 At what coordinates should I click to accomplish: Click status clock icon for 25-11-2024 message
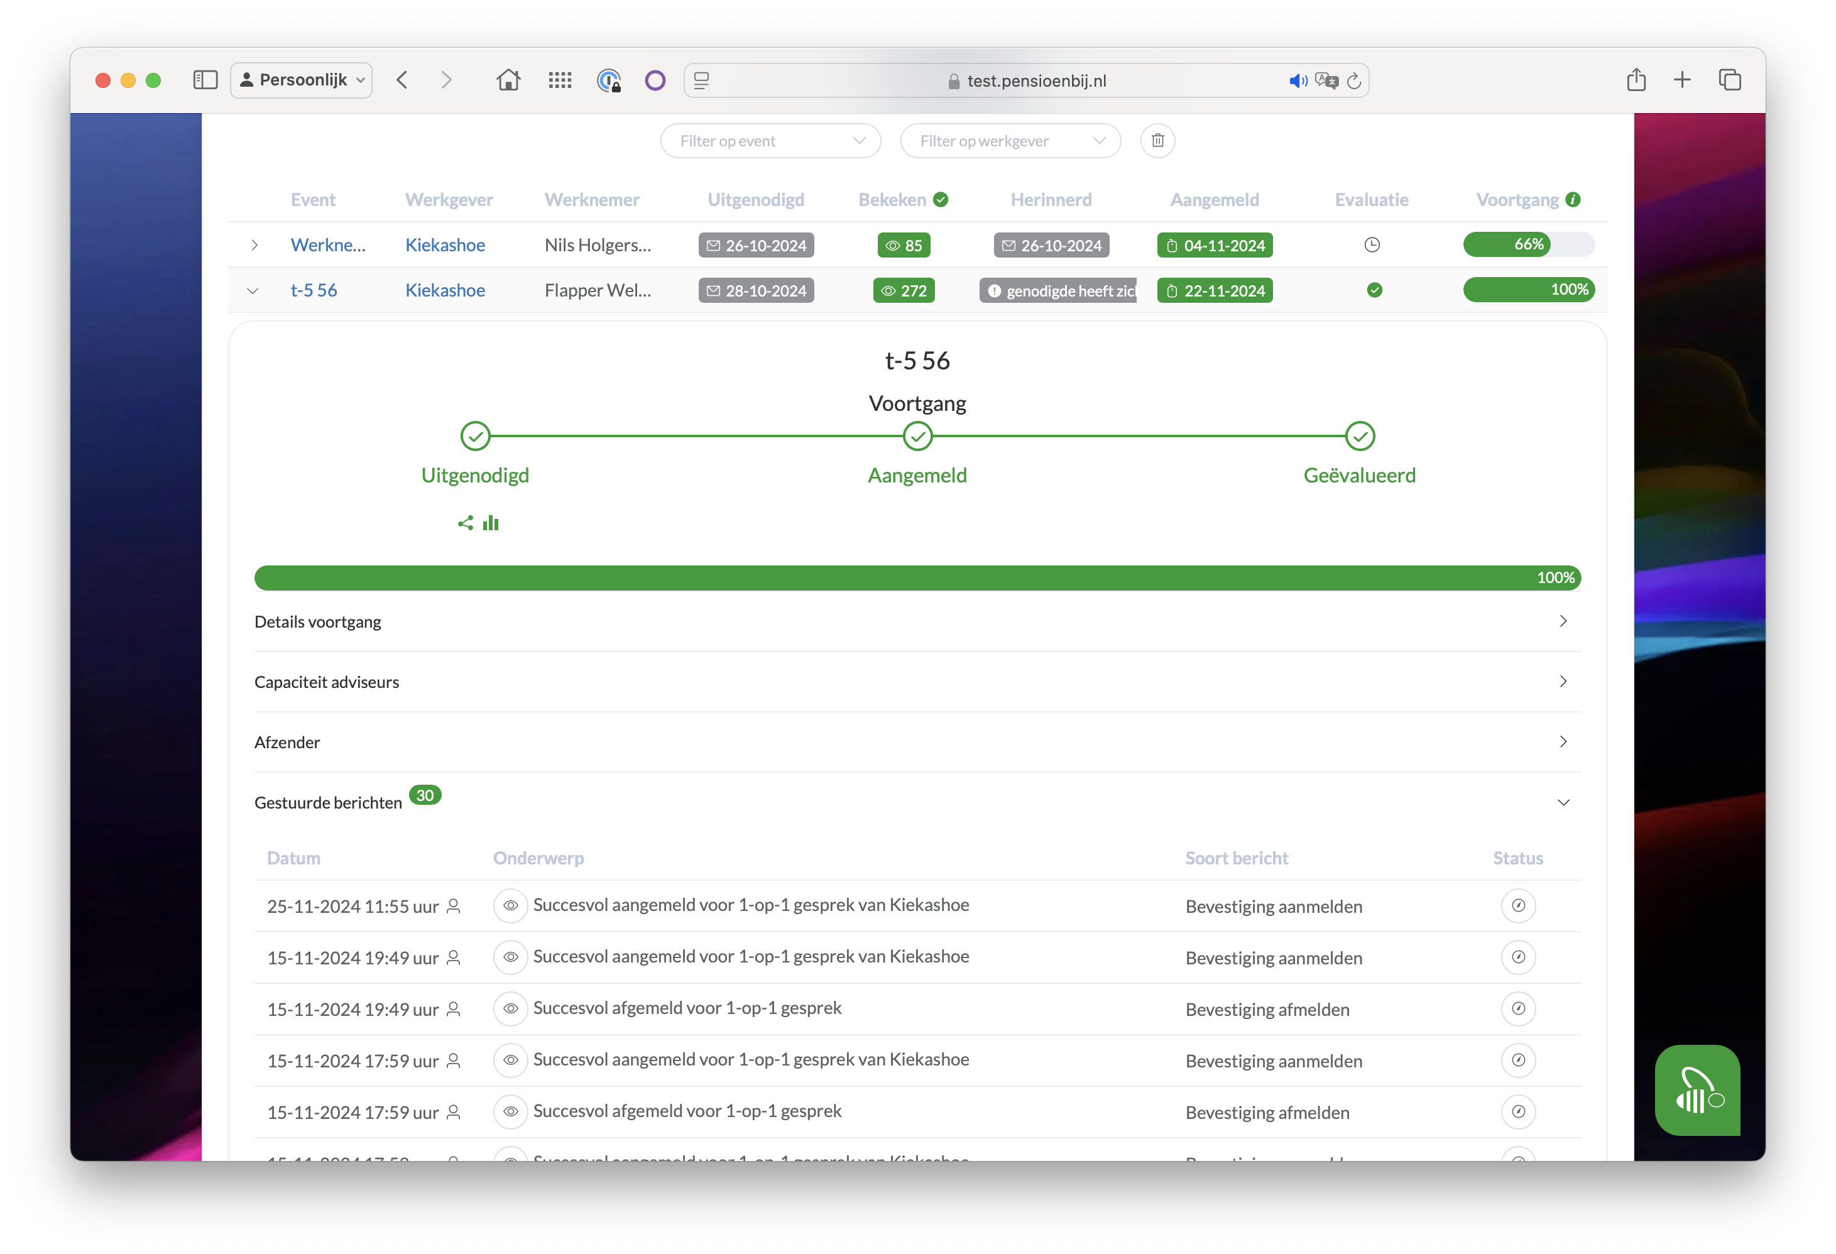click(x=1517, y=906)
